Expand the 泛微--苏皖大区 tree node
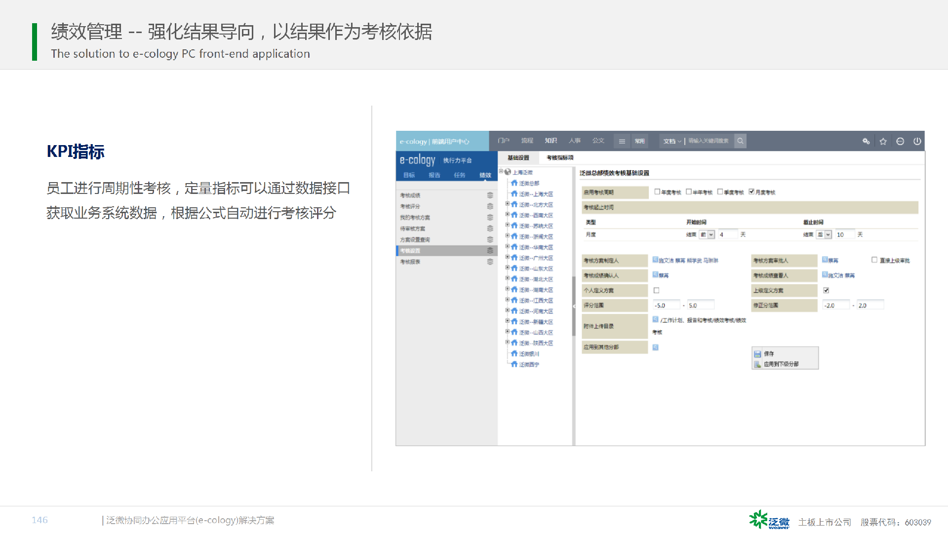The width and height of the screenshot is (948, 533). click(x=507, y=225)
